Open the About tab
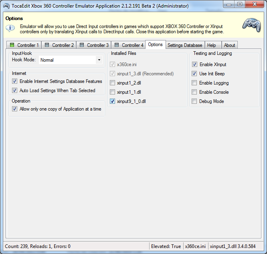267x254 pixels. coord(230,45)
